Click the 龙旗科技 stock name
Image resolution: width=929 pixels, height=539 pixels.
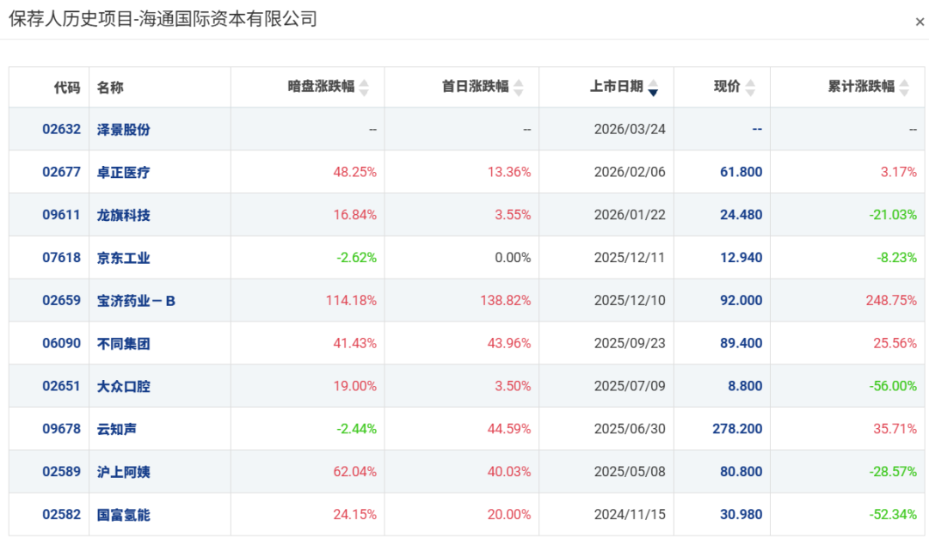click(x=123, y=215)
